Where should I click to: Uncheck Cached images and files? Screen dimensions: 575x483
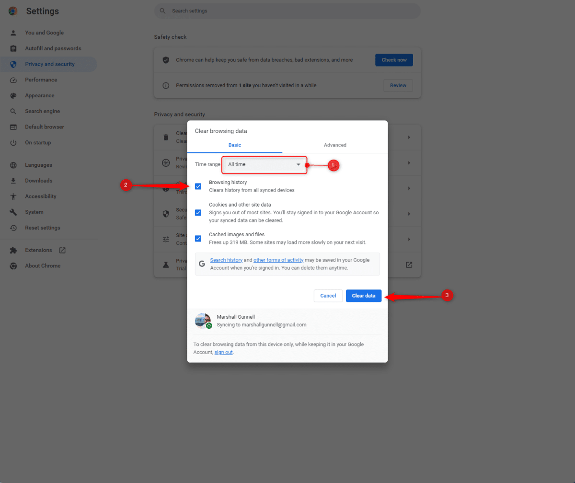click(x=198, y=238)
